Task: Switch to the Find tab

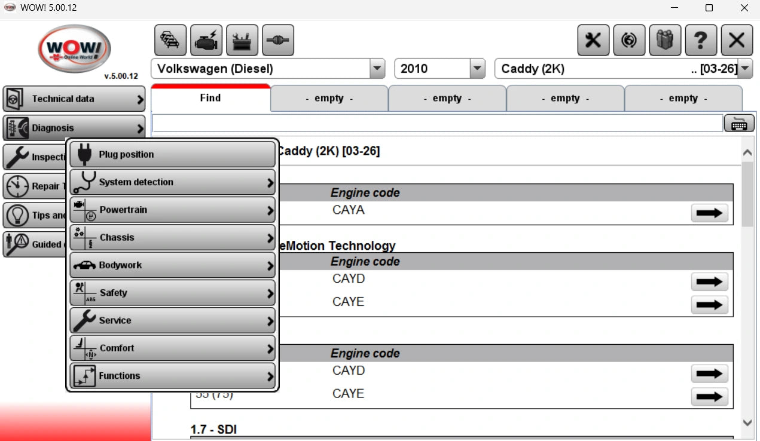Action: (x=210, y=98)
